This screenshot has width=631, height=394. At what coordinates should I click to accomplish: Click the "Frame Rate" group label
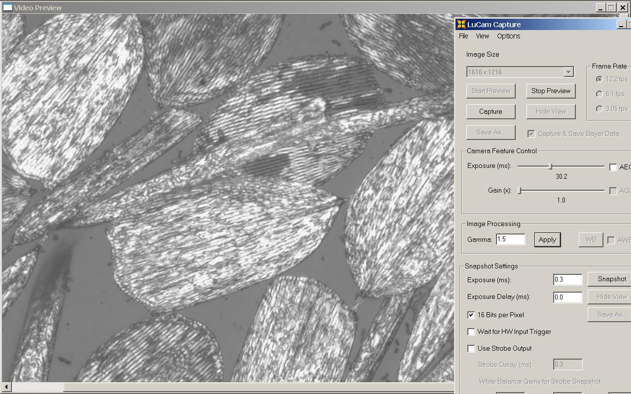pyautogui.click(x=609, y=66)
